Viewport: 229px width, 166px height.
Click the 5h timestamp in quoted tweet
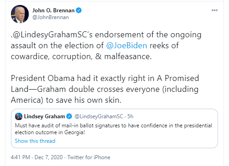(130, 116)
